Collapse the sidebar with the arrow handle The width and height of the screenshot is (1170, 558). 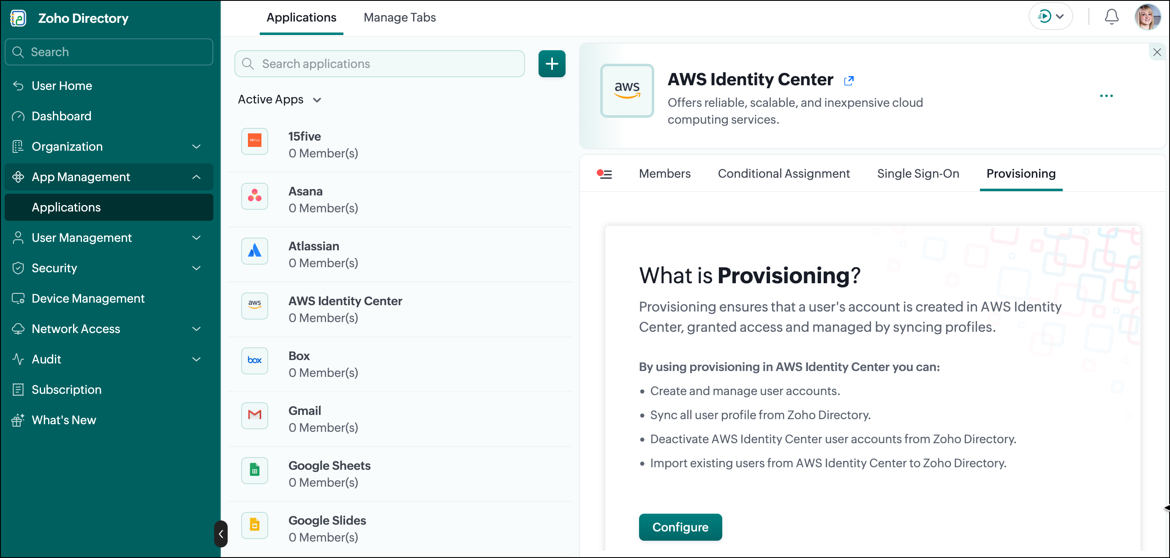[x=221, y=534]
